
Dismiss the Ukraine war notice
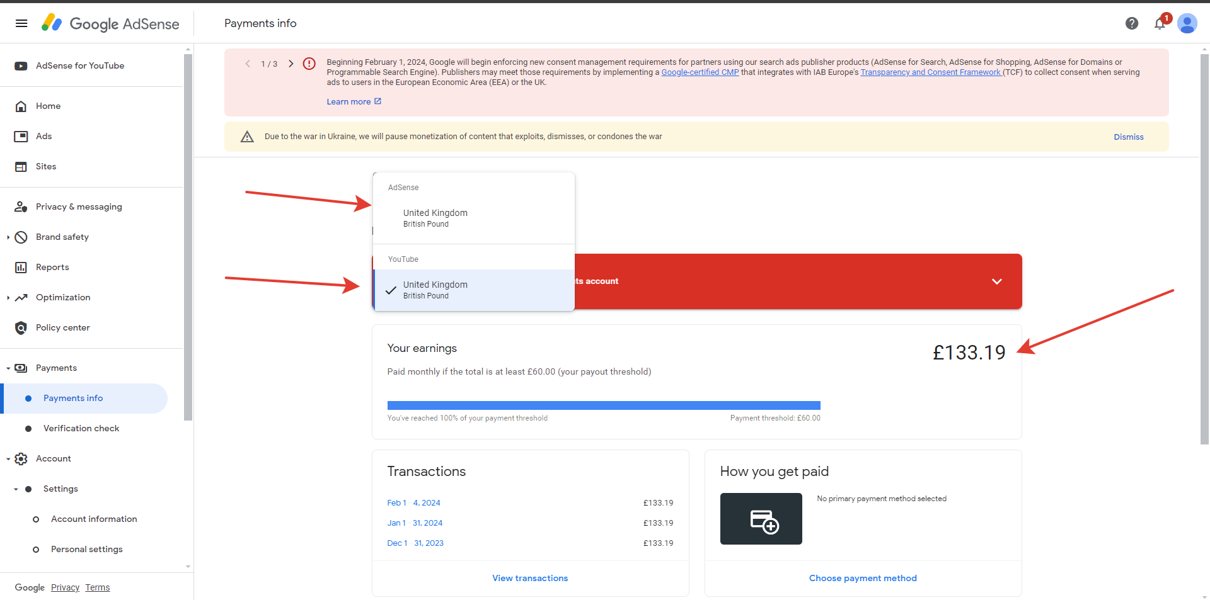click(1129, 137)
